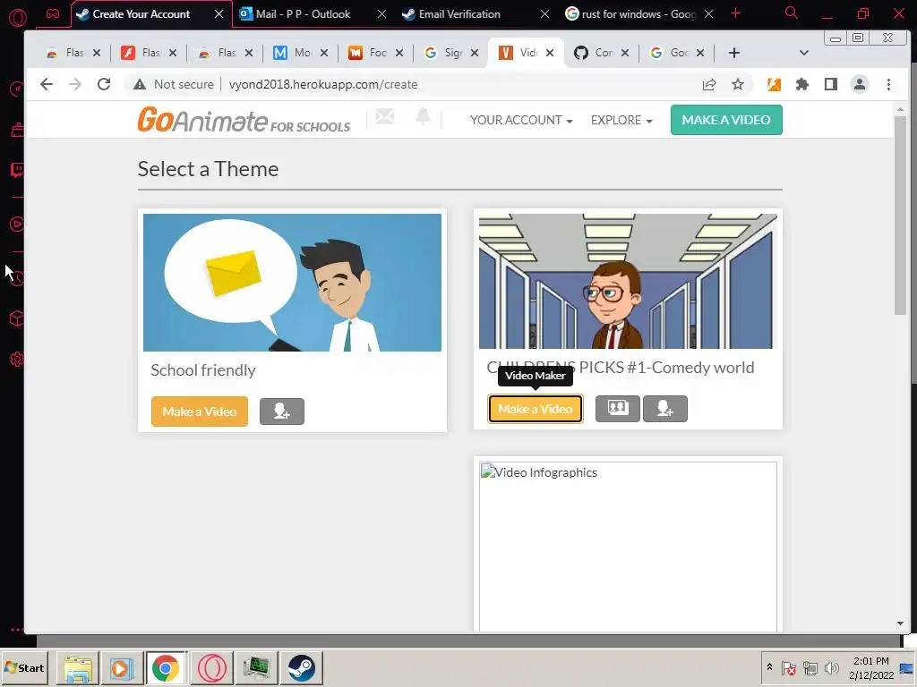
Task: Open the notifications bell icon
Action: tap(423, 117)
